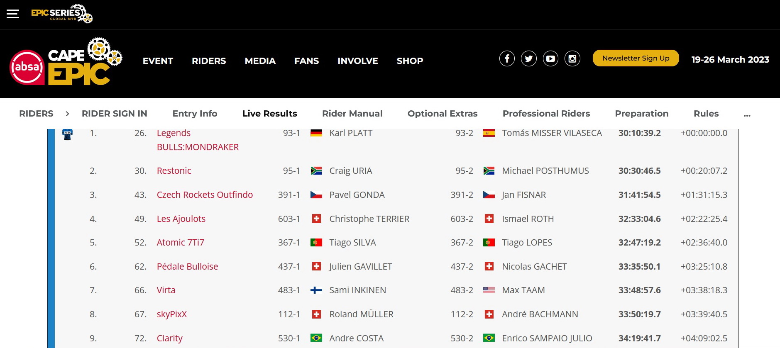
Task: Click the leader jersey icon in row one
Action: tap(67, 134)
